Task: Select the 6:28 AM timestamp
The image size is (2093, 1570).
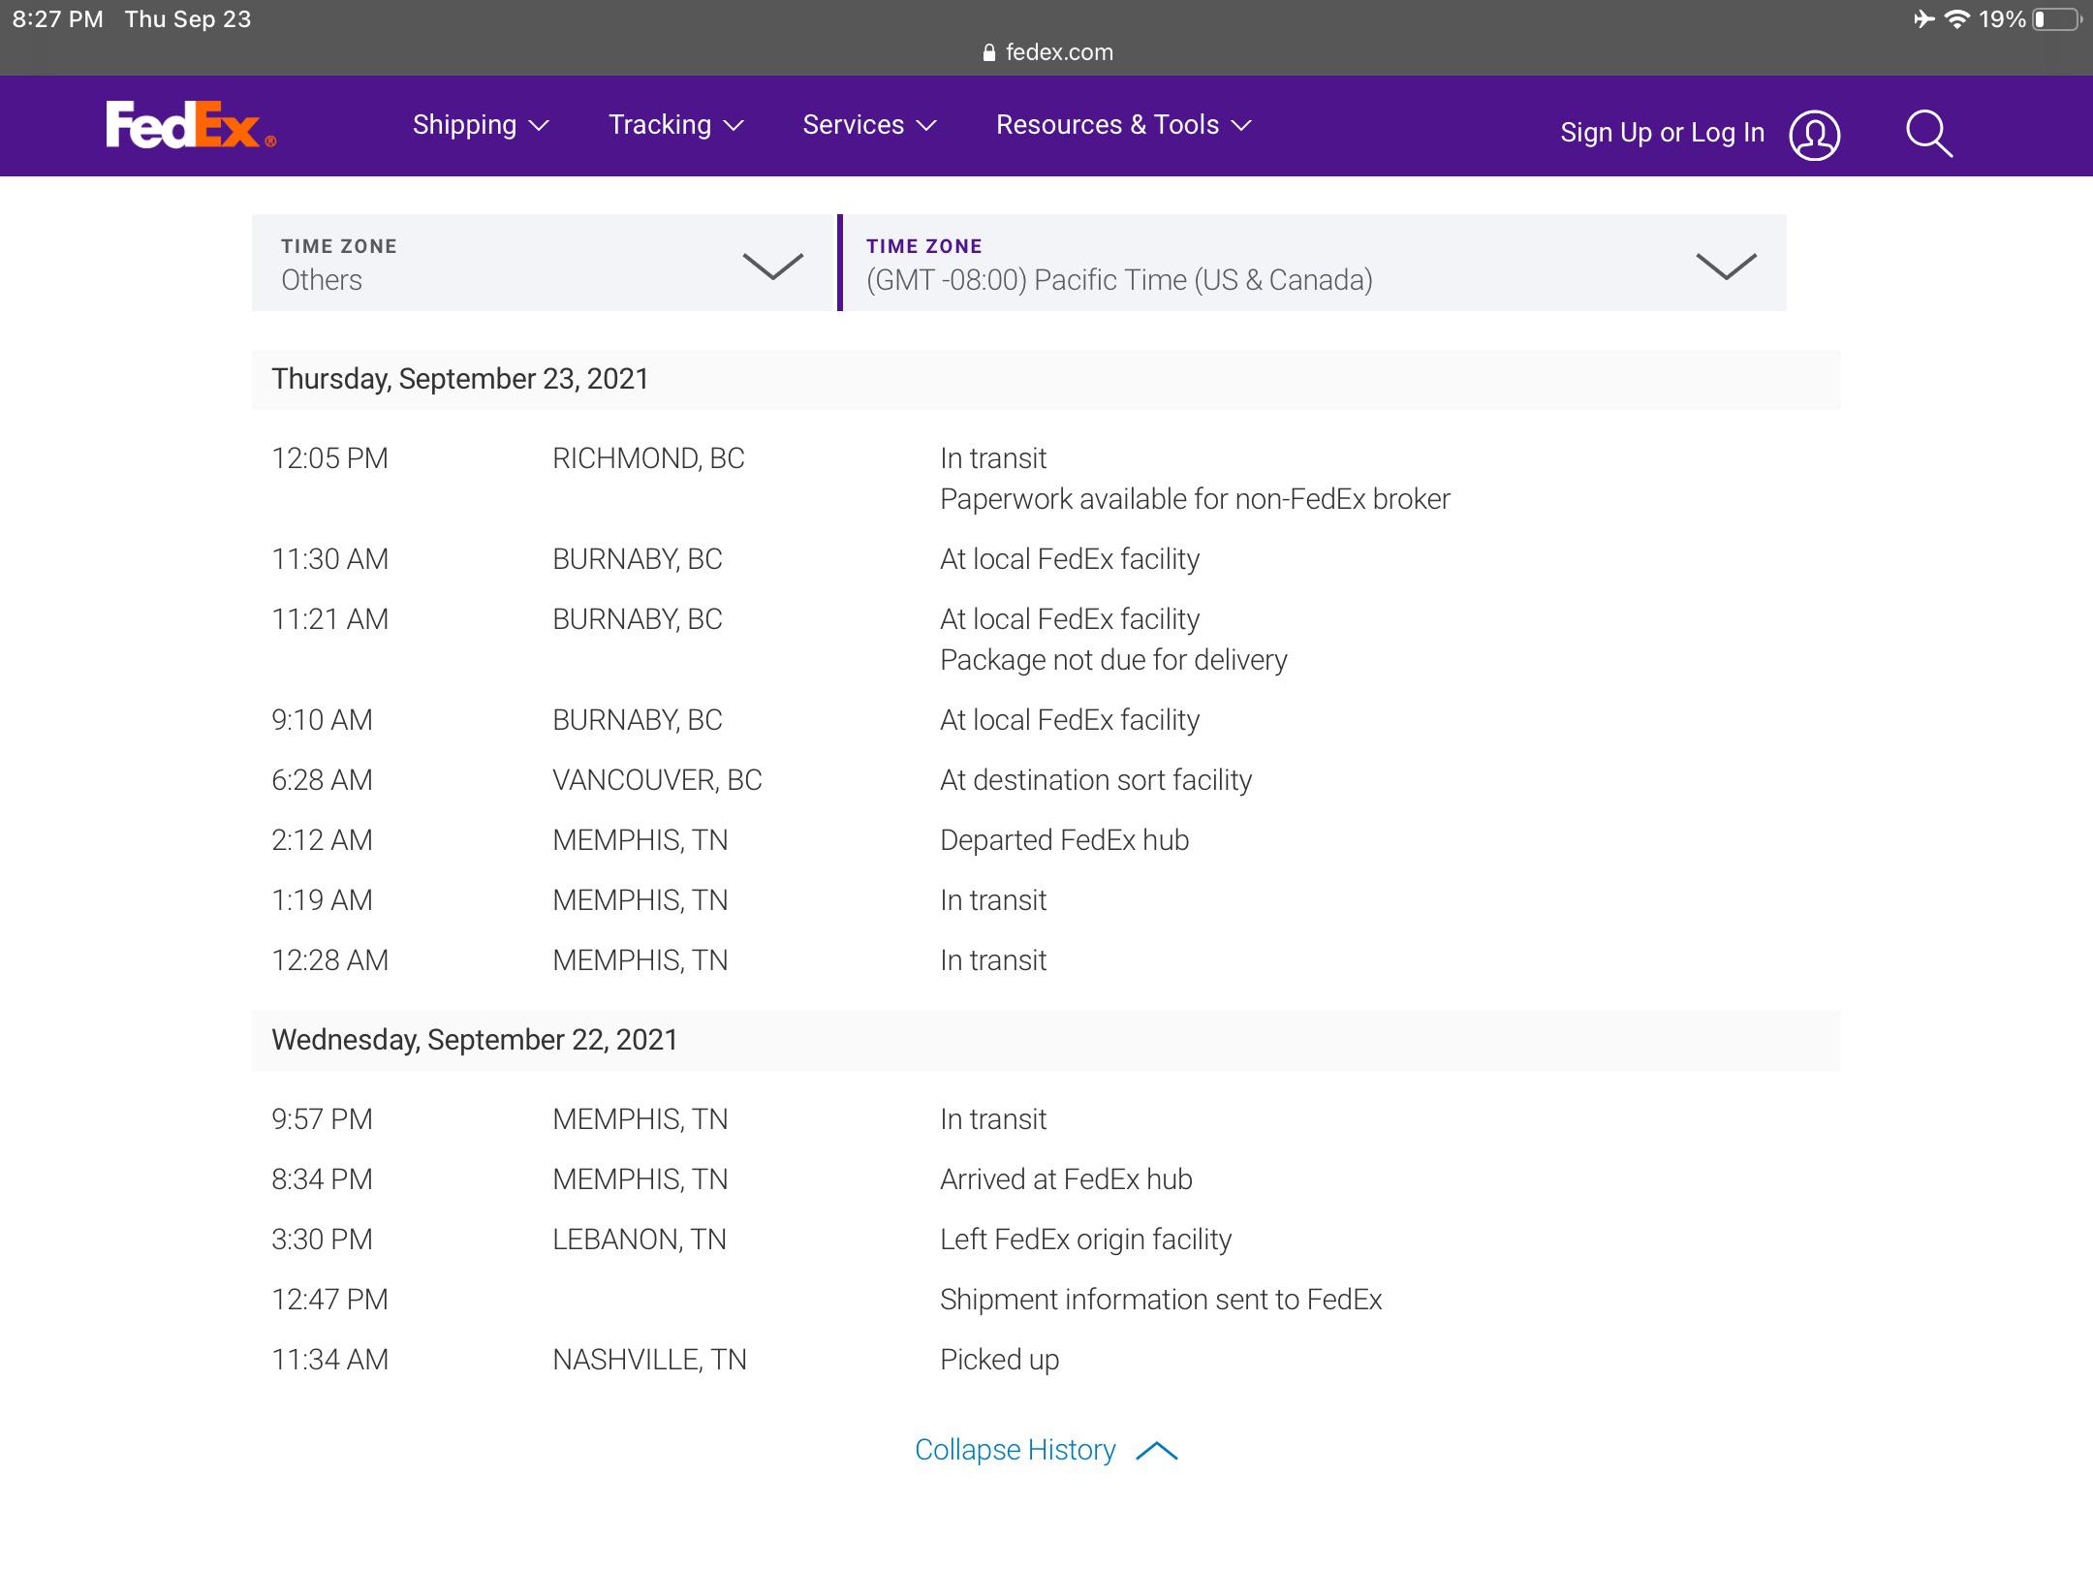Action: tap(322, 780)
